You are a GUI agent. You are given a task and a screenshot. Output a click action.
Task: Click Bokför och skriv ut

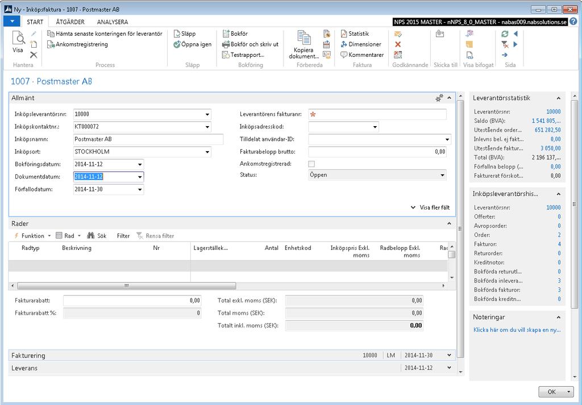coord(250,44)
